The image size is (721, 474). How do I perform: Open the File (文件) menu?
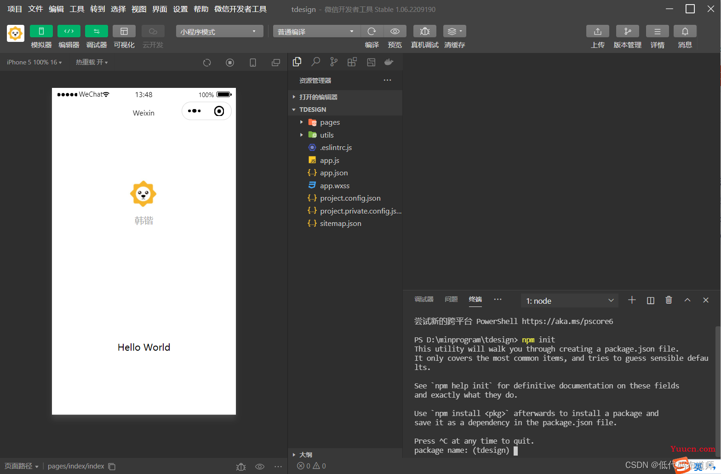point(35,9)
